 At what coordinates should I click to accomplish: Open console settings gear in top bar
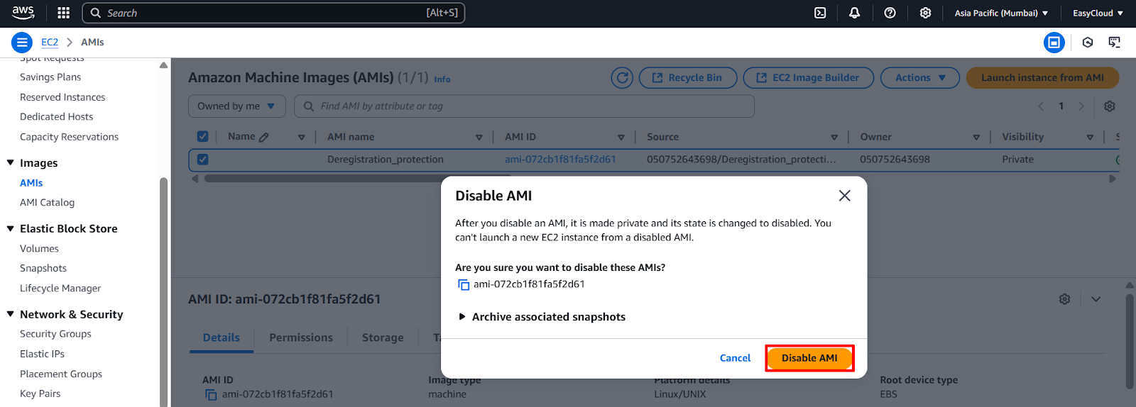tap(925, 13)
